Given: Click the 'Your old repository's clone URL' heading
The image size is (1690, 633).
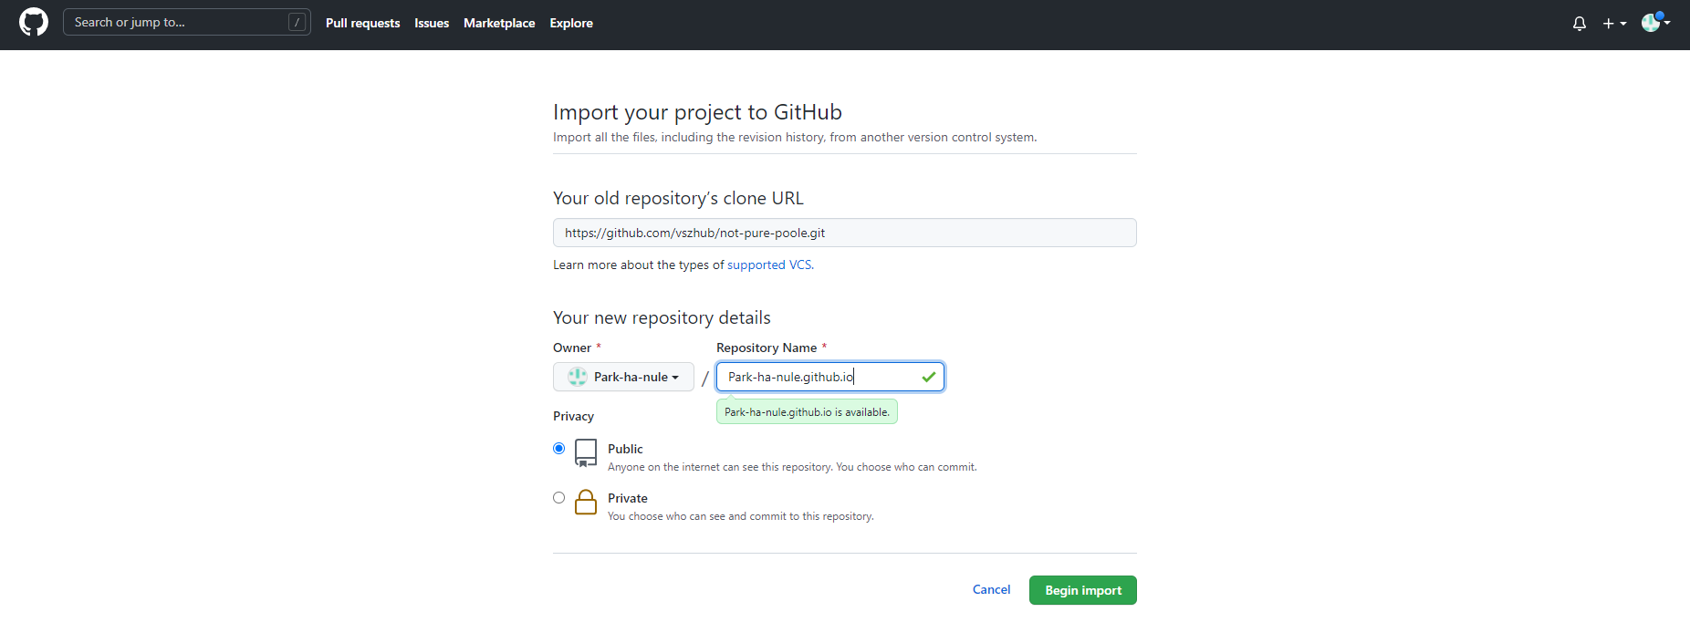Looking at the screenshot, I should point(678,198).
